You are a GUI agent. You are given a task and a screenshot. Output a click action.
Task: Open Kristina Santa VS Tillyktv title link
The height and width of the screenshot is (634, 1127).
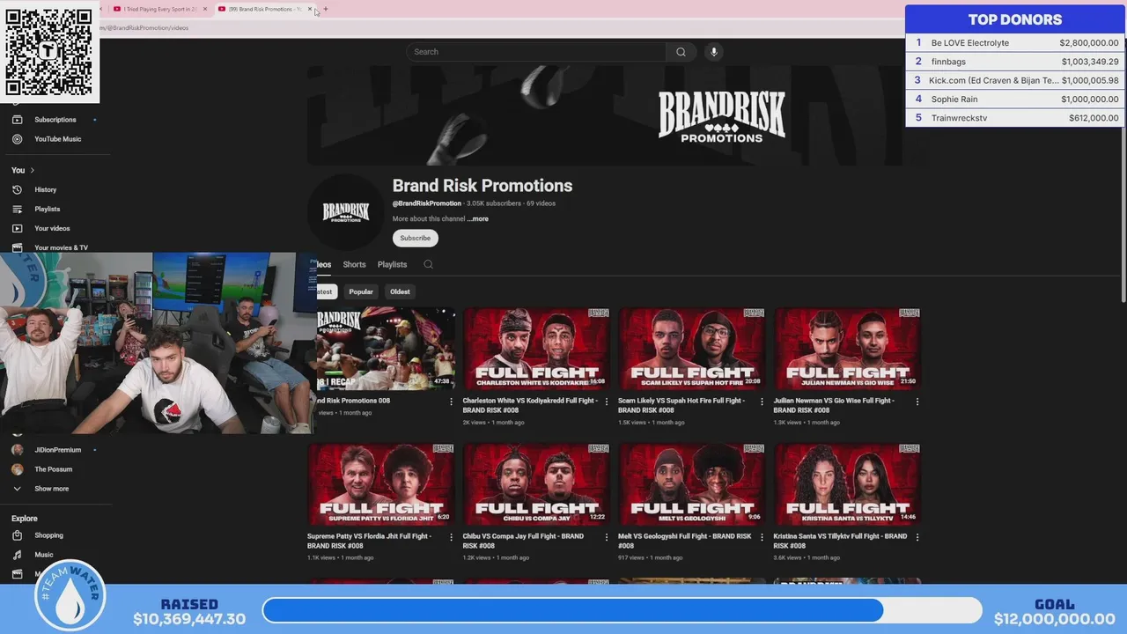pos(840,541)
